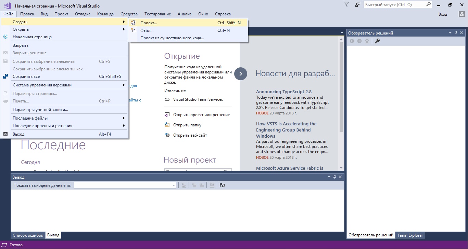Open How VSTS is Accelerating news article
Image resolution: width=468 pixels, height=249 pixels.
286,130
